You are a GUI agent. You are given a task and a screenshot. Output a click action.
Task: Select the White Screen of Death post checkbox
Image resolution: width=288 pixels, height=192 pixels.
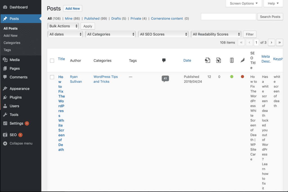point(52,77)
